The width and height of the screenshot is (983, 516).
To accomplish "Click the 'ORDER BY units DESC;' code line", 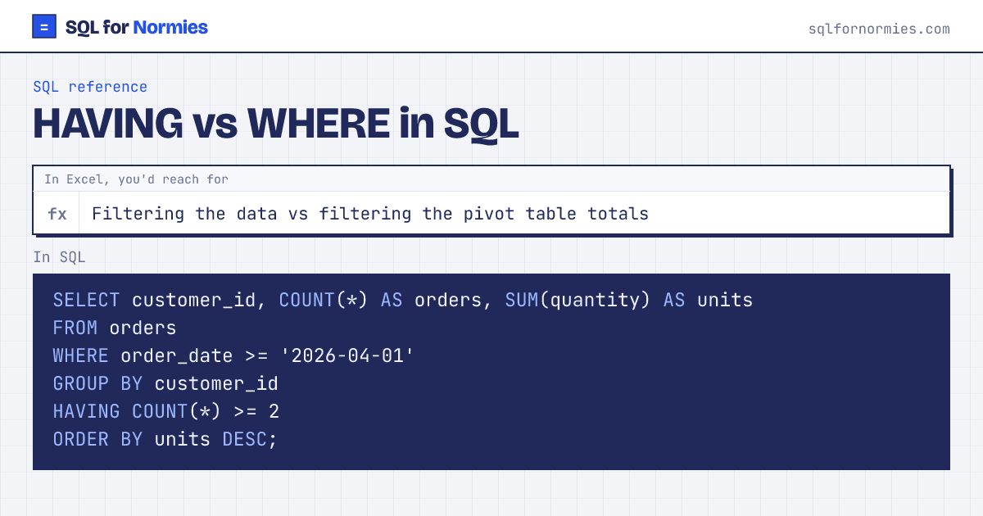I will (165, 439).
